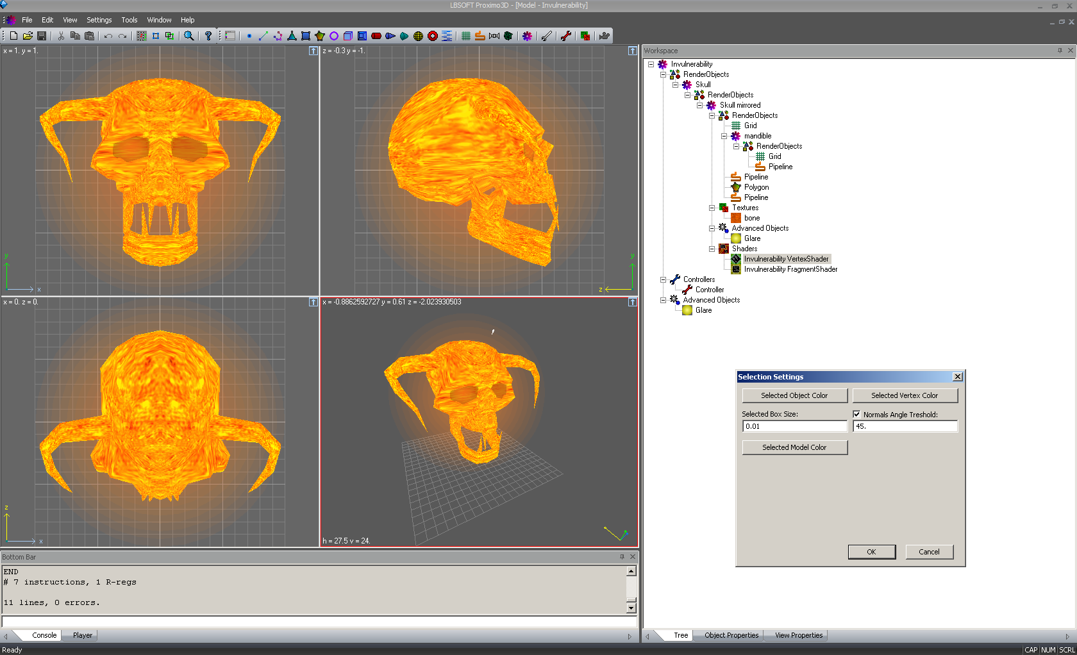The width and height of the screenshot is (1077, 655).
Task: Click the magnifier zoom tool icon
Action: pyautogui.click(x=189, y=36)
